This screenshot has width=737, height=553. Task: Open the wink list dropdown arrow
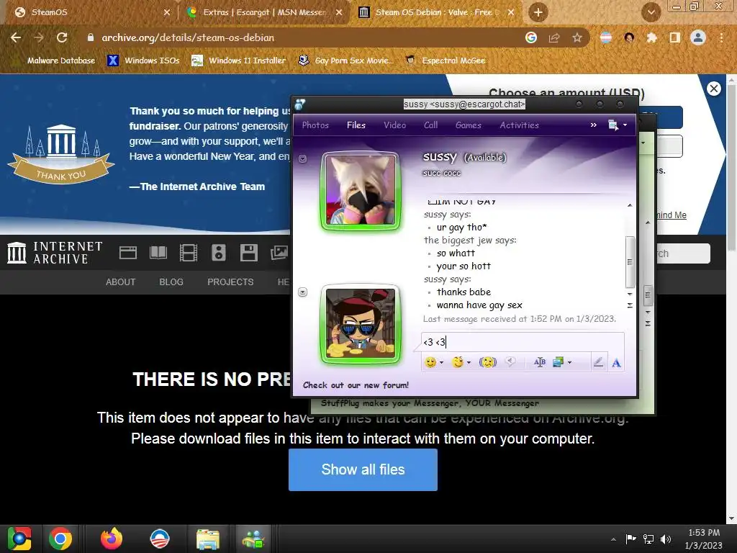469,363
